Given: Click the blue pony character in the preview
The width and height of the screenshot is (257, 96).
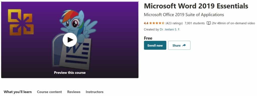Looking at the screenshot, I should pyautogui.click(x=78, y=25).
